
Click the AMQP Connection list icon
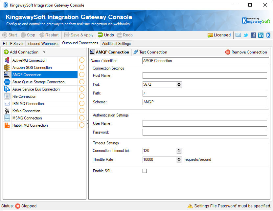pyautogui.click(x=7, y=75)
